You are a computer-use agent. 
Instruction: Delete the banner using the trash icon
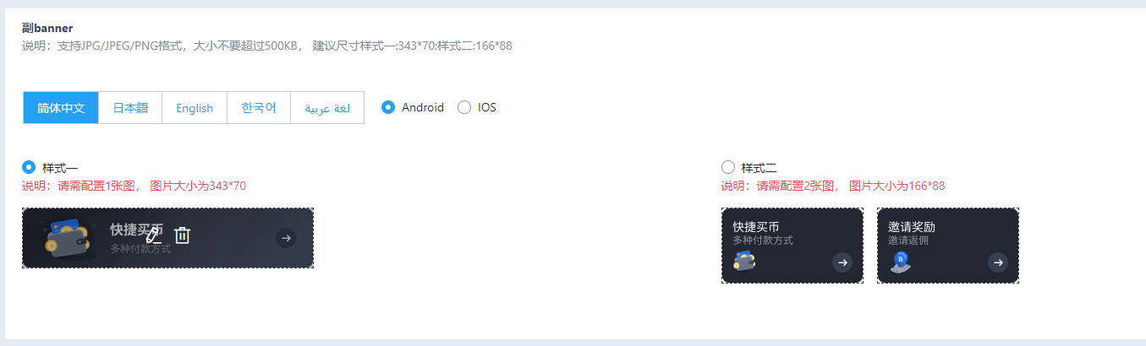tap(183, 235)
